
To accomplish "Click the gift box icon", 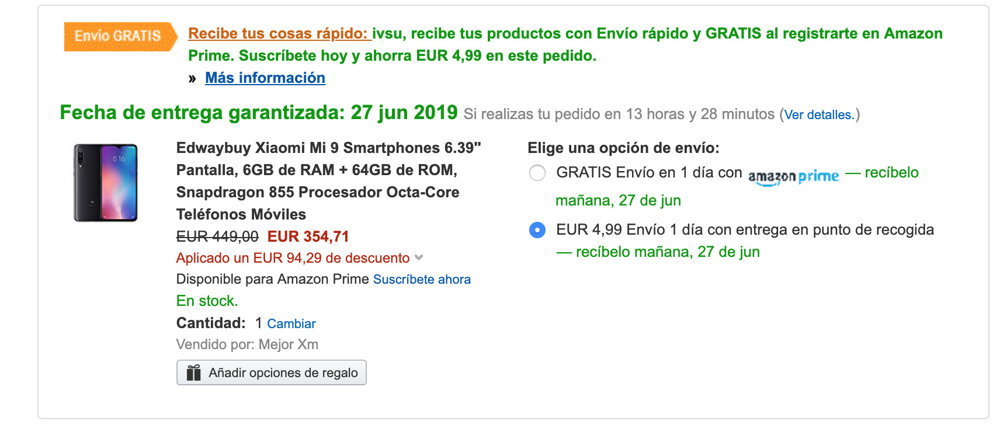I will tap(193, 372).
